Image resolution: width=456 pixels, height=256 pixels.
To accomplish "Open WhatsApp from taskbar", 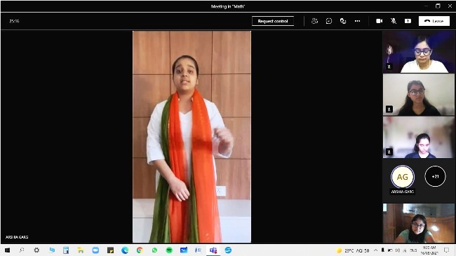I will click(154, 250).
